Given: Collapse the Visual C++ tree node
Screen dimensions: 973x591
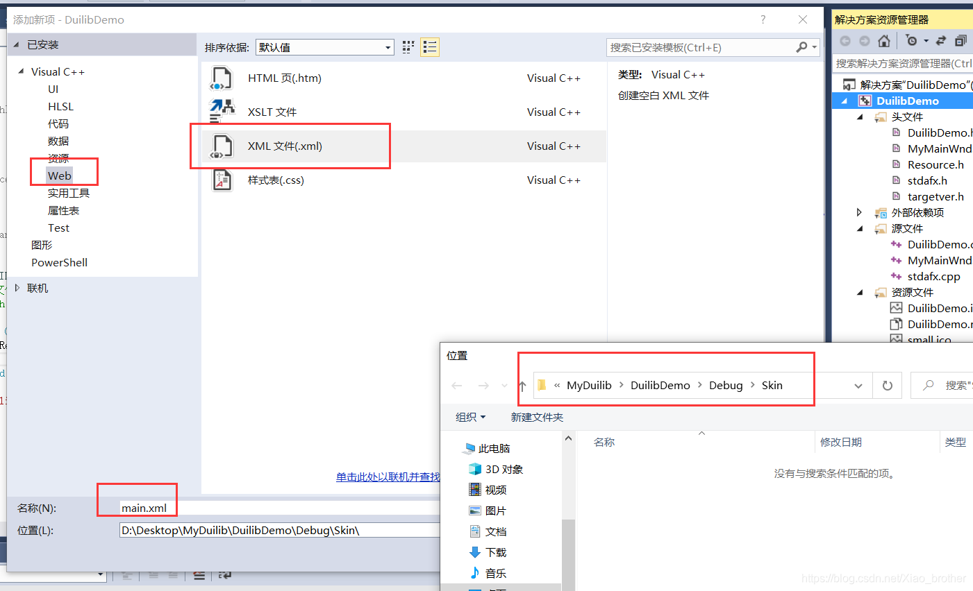Looking at the screenshot, I should point(22,71).
